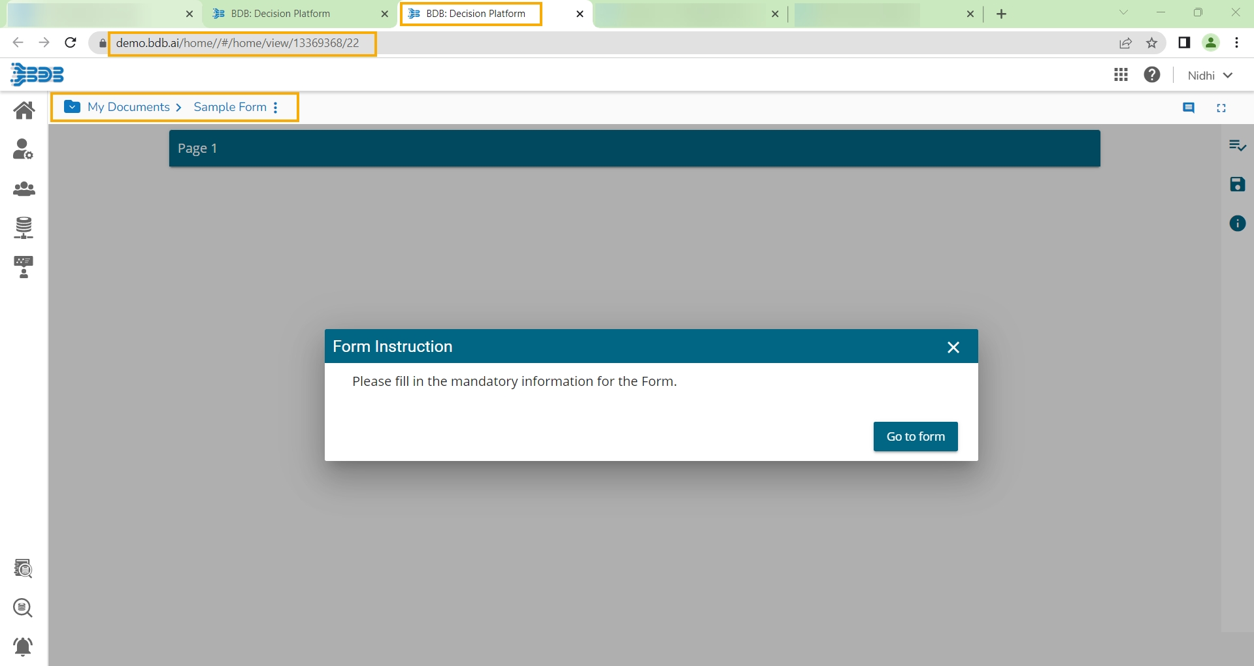The image size is (1254, 666).
Task: Go back in browser history
Action: (18, 43)
